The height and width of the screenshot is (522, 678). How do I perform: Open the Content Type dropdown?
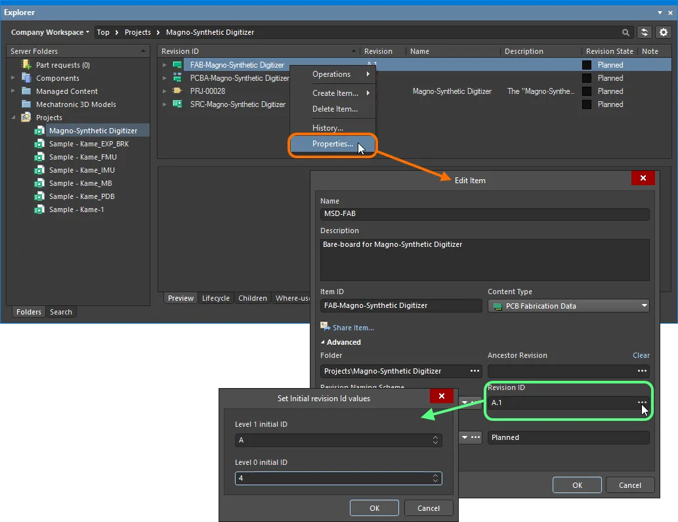click(568, 306)
